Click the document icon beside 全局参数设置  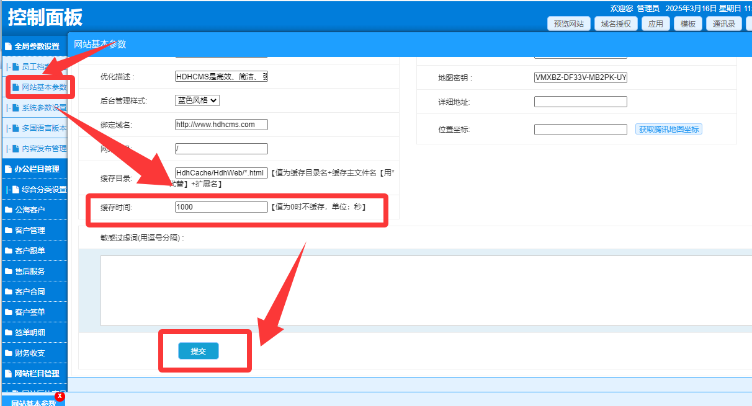point(8,46)
